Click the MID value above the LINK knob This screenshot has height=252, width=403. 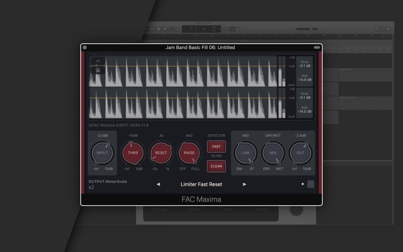[245, 136]
